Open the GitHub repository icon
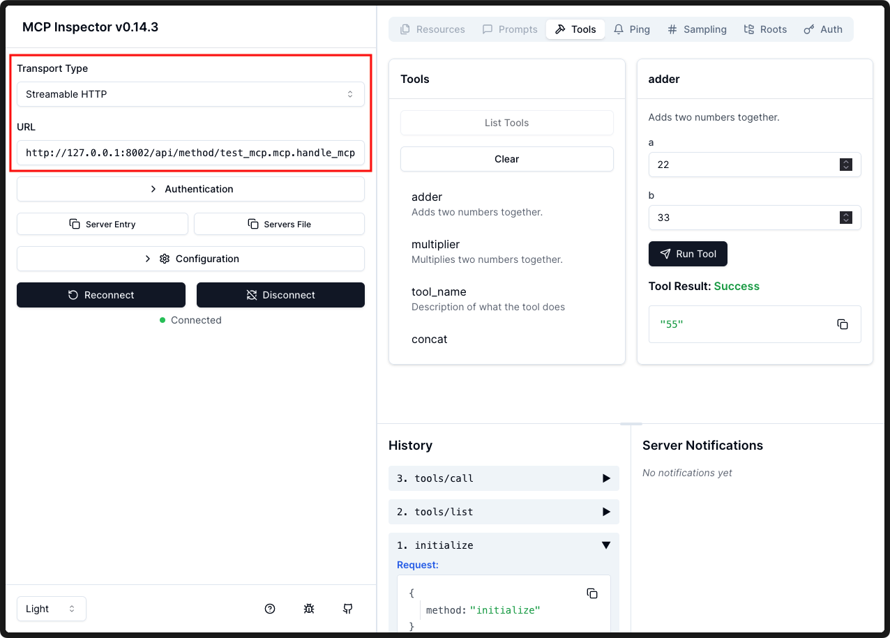Viewport: 890px width, 638px height. [348, 609]
